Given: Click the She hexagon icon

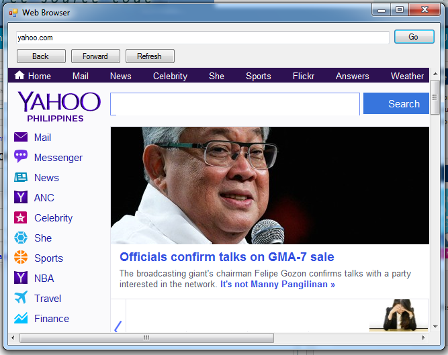Looking at the screenshot, I should (x=21, y=238).
